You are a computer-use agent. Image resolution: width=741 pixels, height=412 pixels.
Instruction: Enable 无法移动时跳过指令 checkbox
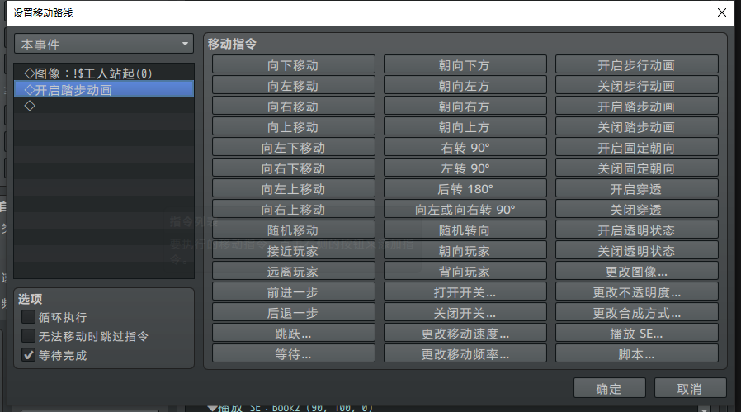[28, 336]
